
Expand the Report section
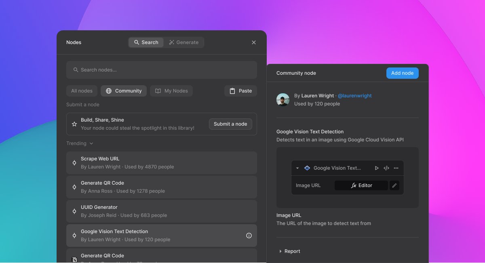(289, 251)
